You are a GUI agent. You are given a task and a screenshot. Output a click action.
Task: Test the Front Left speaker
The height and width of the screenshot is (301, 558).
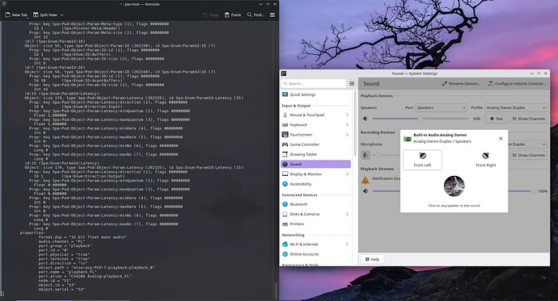422,159
